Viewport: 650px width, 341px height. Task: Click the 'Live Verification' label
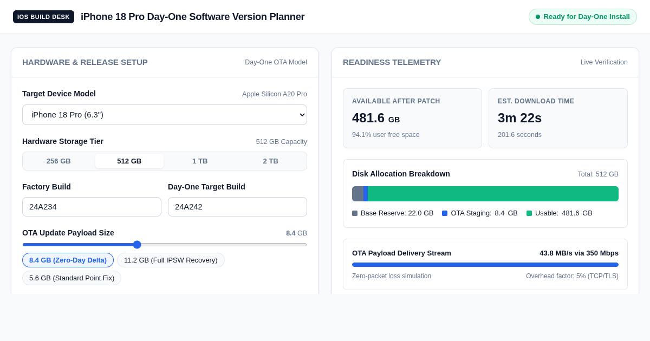(604, 62)
